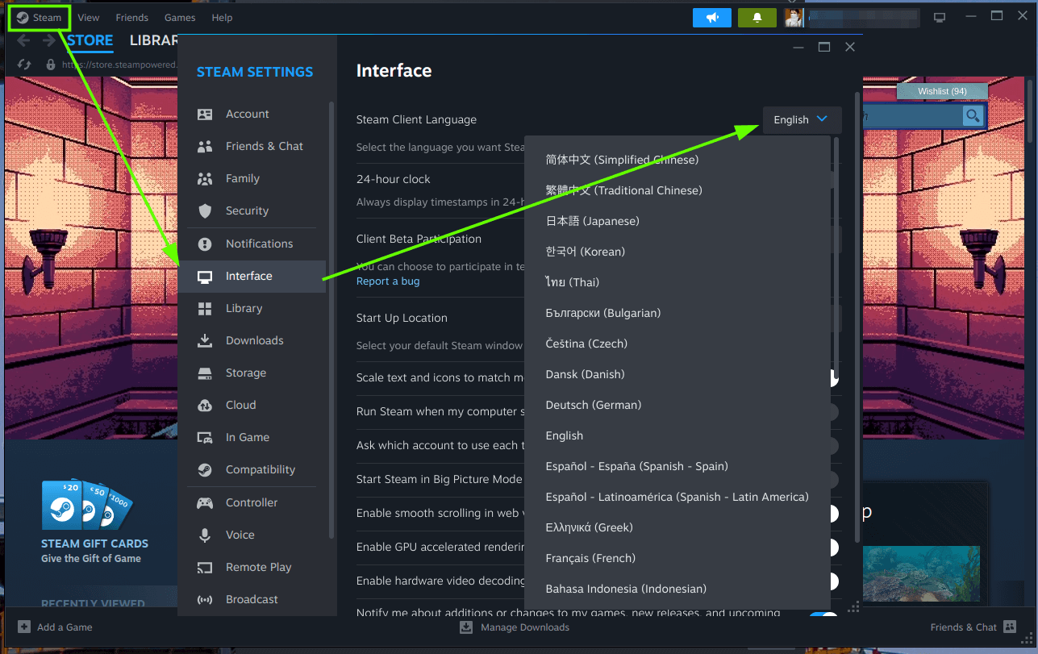Click the Report a bug link

388,281
